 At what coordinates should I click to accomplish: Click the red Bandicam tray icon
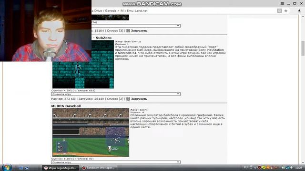[259, 168]
